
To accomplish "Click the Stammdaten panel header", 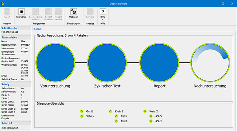I will coord(16,37).
